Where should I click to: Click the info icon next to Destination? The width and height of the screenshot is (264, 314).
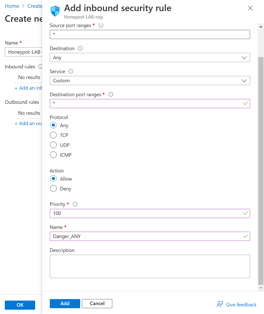[x=80, y=48]
